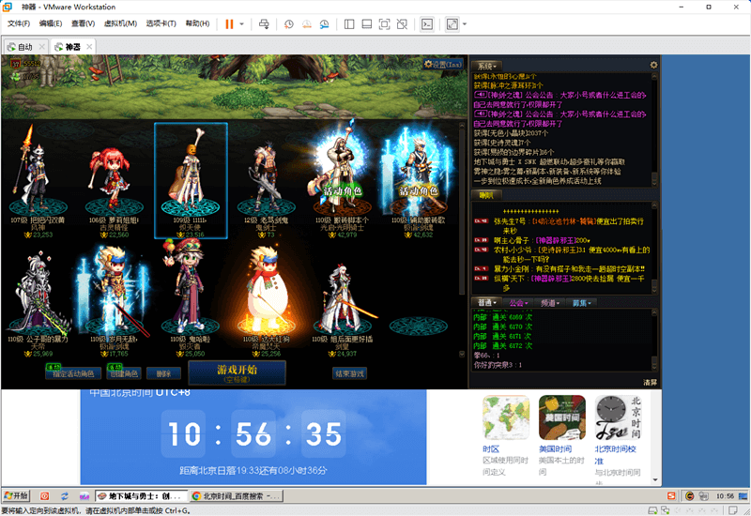Viewport: 751px width, 516px height.
Task: Click the red quick launch icon beside 开始
Action: click(x=44, y=496)
